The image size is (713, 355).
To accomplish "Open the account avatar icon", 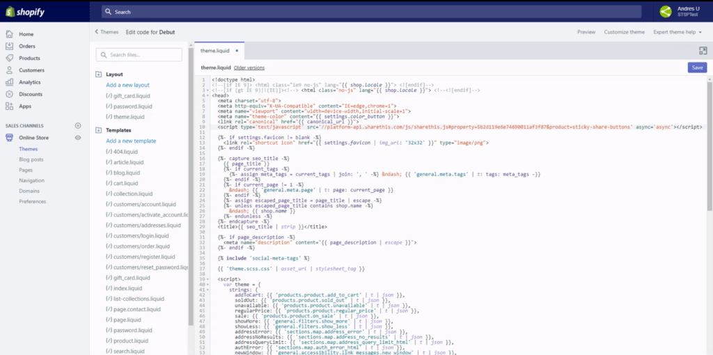I will 665,12.
